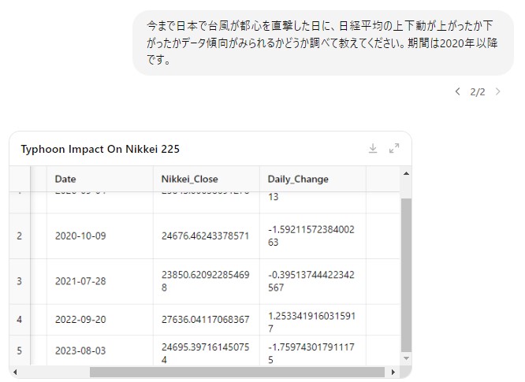Image resolution: width=525 pixels, height=382 pixels.
Task: Click the 2021-07-28 date cell
Action: click(80, 281)
